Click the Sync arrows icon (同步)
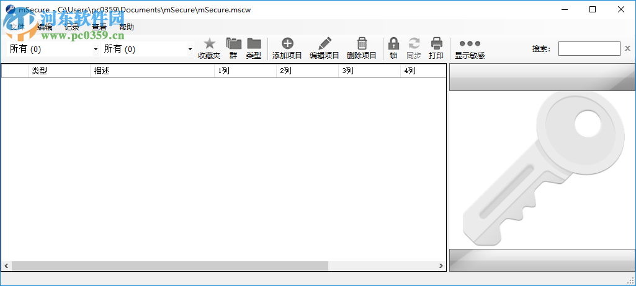 (x=414, y=44)
